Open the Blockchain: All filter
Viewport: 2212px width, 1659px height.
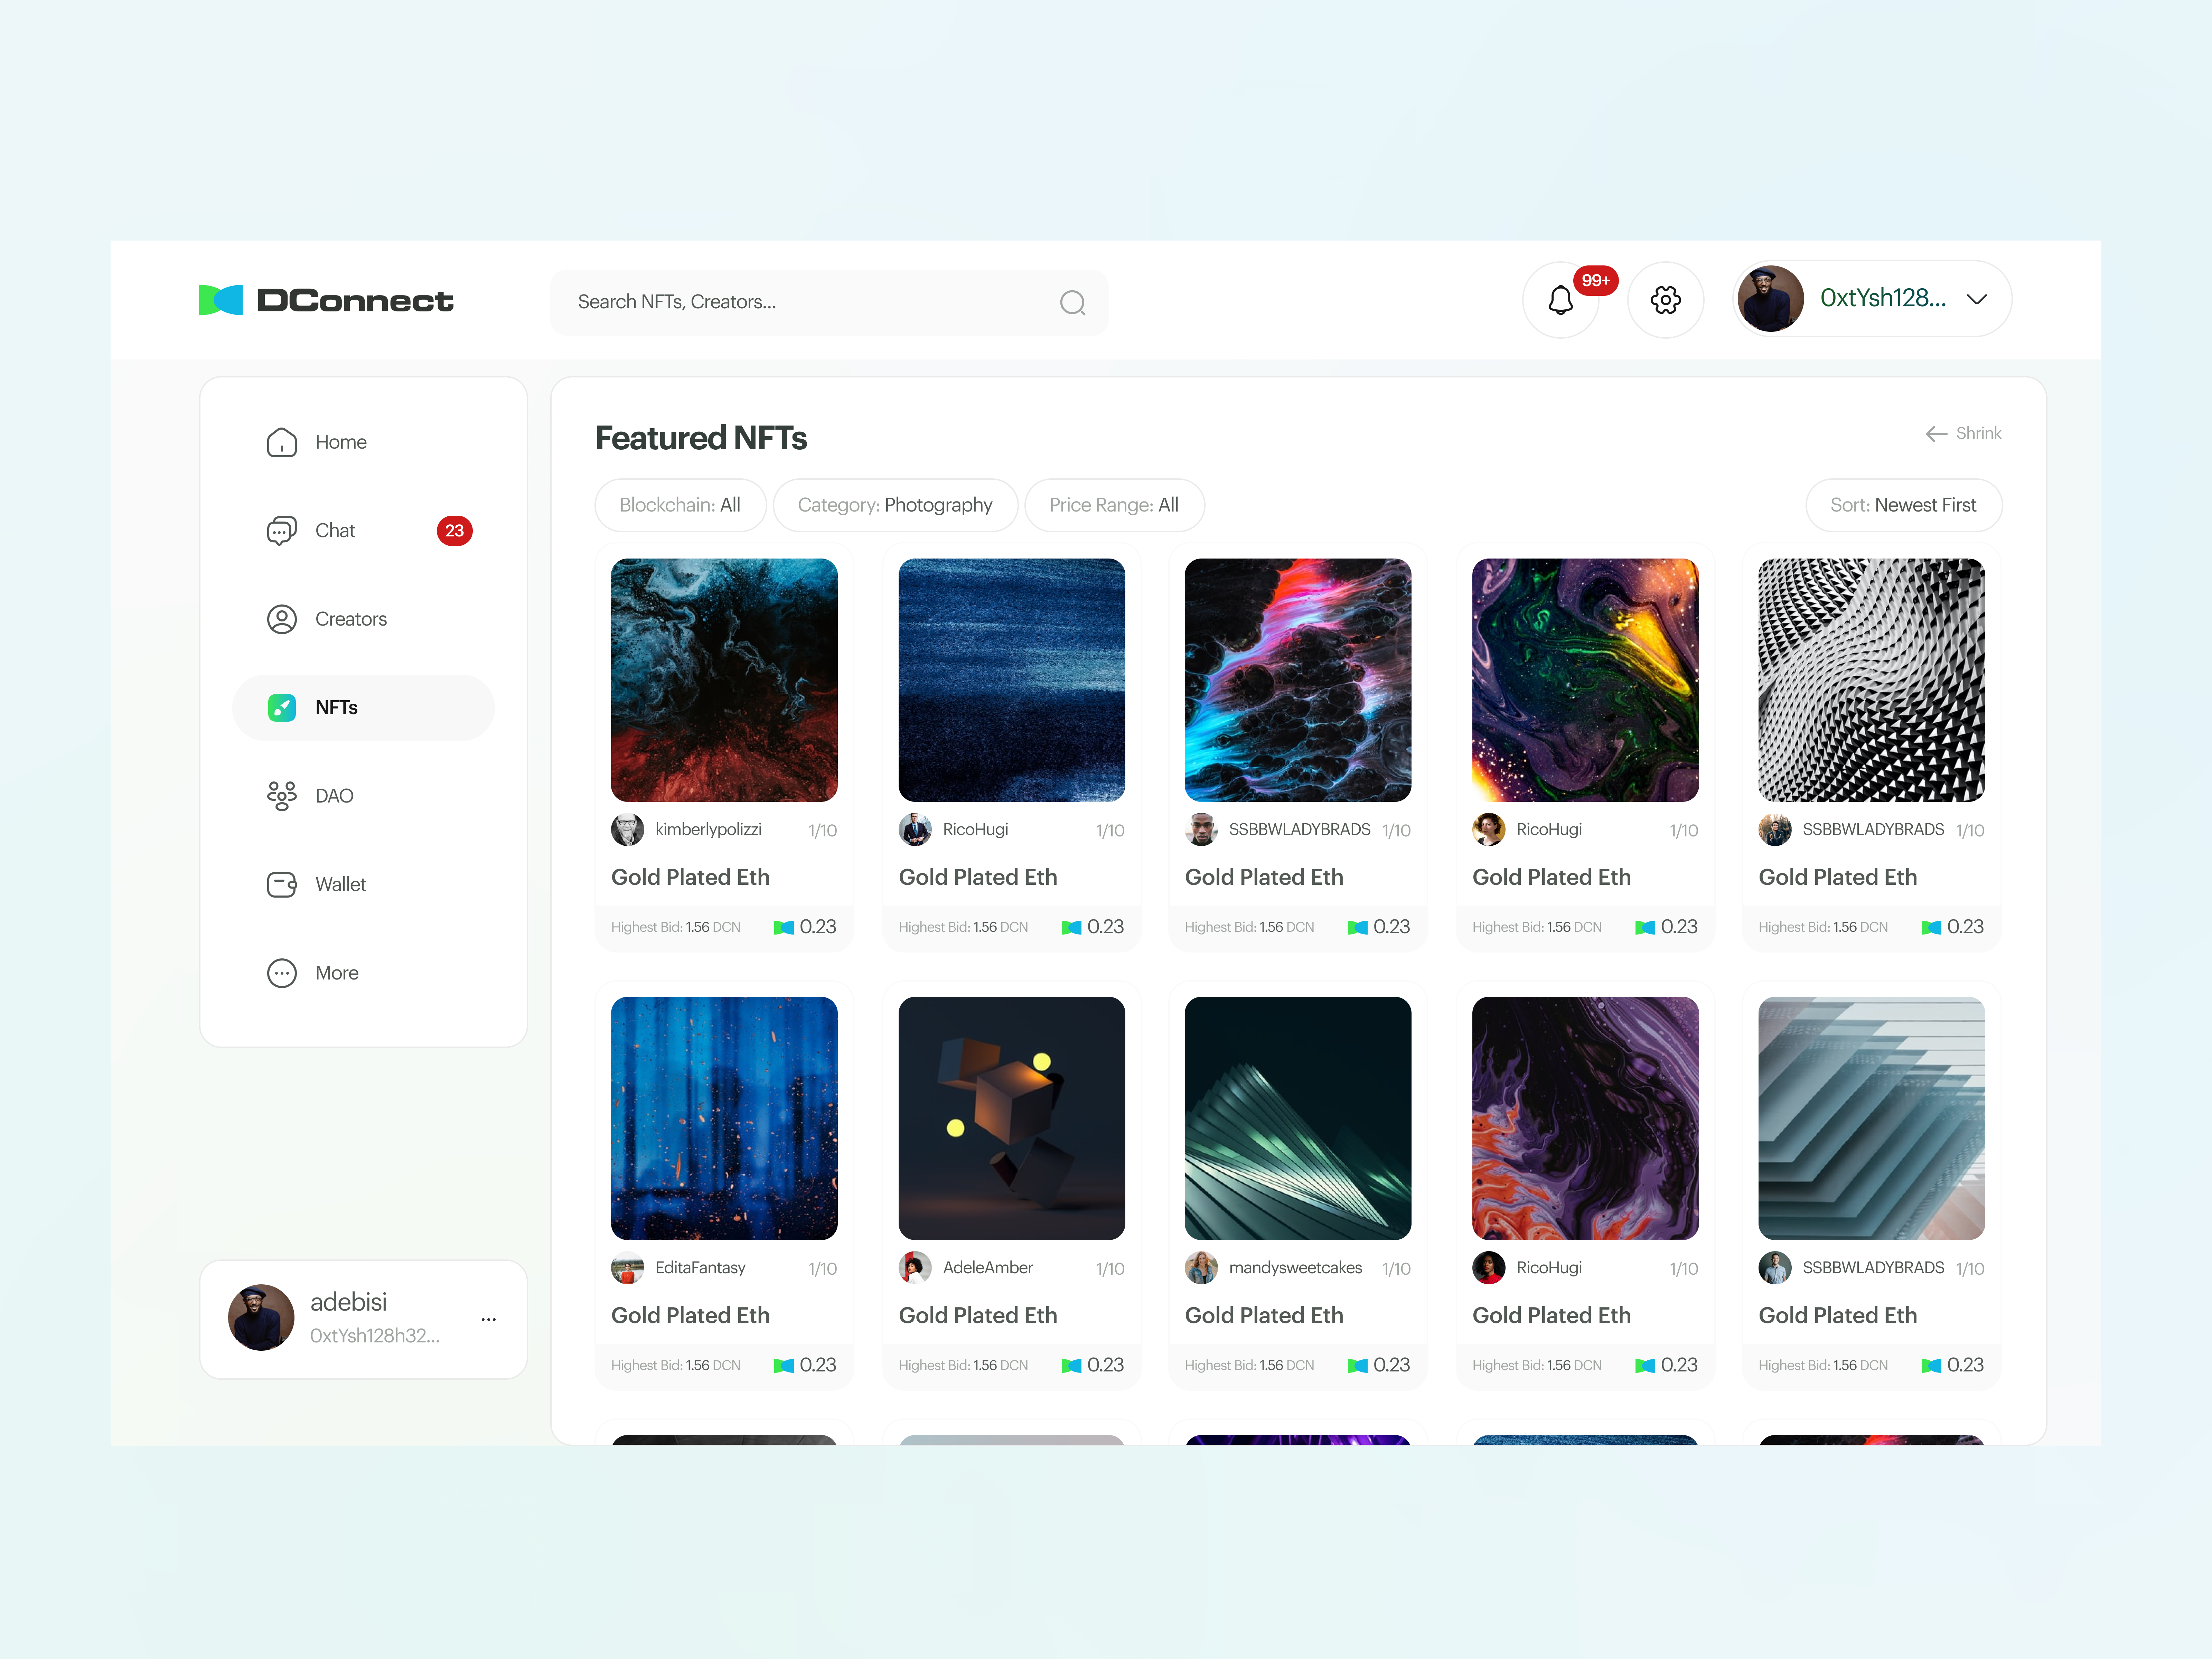pos(680,505)
